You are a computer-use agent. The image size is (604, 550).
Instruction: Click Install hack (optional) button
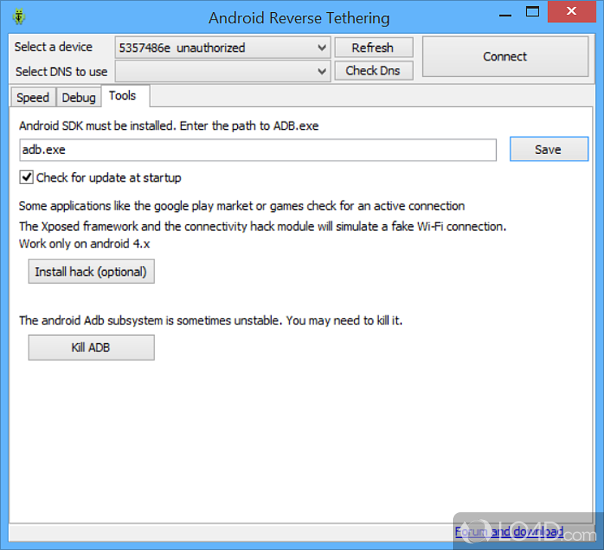pyautogui.click(x=91, y=272)
